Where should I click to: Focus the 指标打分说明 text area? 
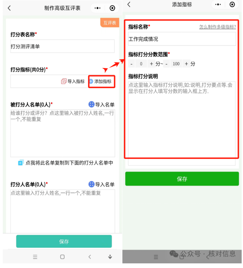[182, 124]
